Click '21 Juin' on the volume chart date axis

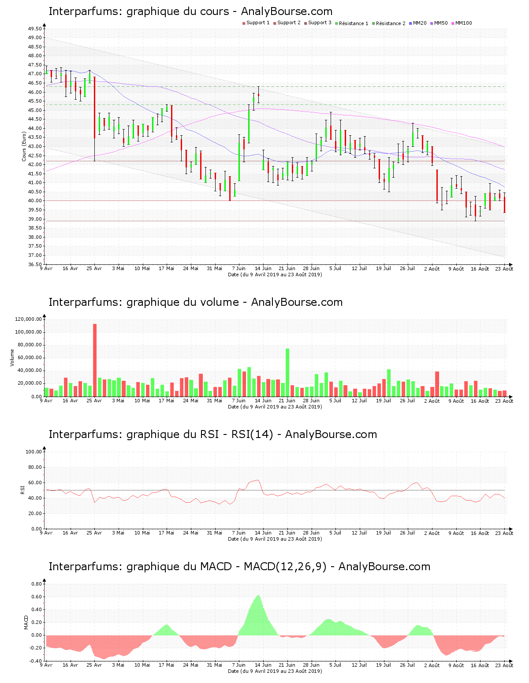(287, 401)
